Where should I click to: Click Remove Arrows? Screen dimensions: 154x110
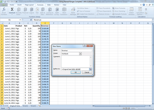[104, 14]
